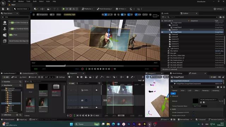The width and height of the screenshot is (226, 127).
Task: Open the Sequencer key interpolation diamond menu
Action: coord(121,77)
